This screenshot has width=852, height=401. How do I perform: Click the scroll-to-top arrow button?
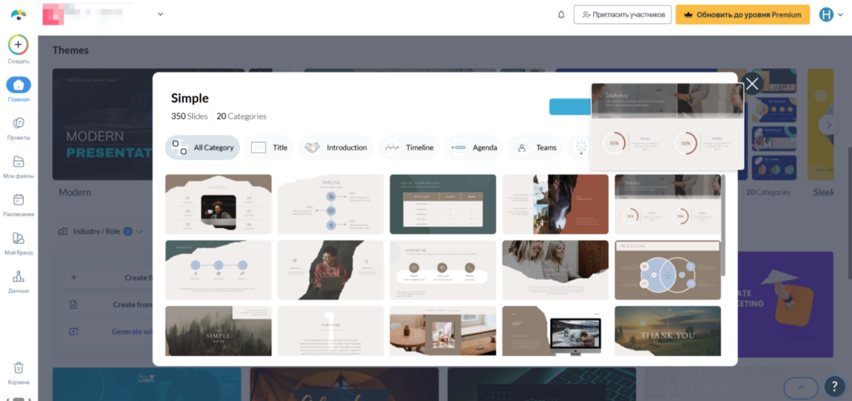tap(801, 387)
